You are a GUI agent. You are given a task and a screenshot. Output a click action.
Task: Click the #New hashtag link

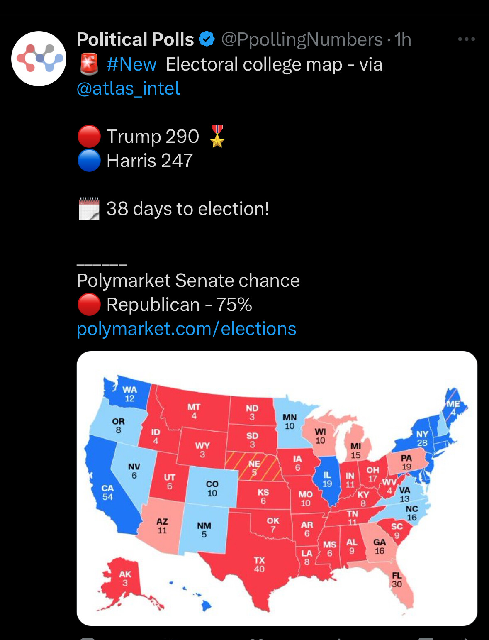tap(131, 64)
